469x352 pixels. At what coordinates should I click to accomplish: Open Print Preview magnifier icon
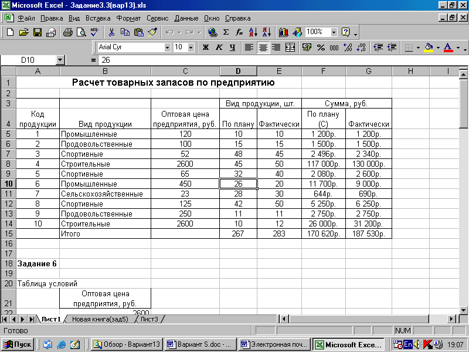pyautogui.click(x=81, y=32)
